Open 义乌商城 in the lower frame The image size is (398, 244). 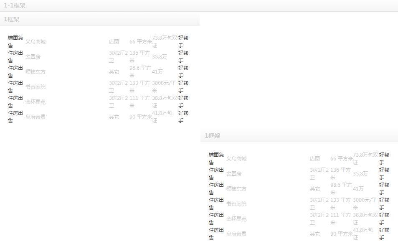pos(237,158)
